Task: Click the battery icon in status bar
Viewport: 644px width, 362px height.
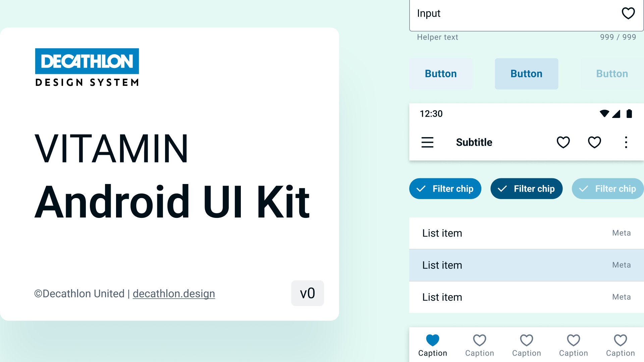Action: coord(629,114)
